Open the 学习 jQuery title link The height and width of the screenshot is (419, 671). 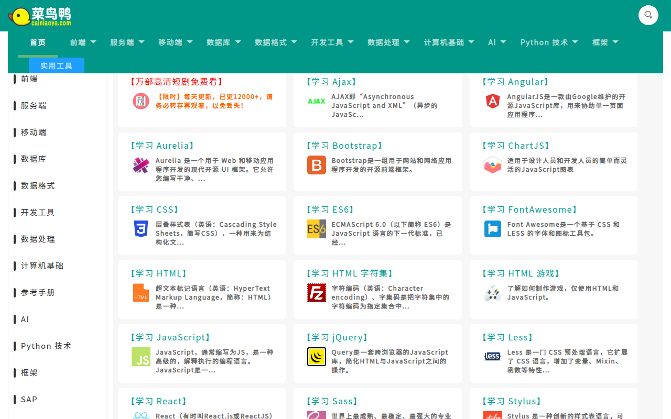tap(337, 337)
